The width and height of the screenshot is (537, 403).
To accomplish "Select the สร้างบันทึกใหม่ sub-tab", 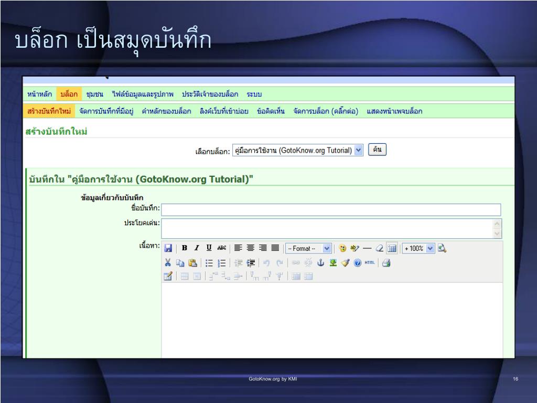I will (x=49, y=111).
